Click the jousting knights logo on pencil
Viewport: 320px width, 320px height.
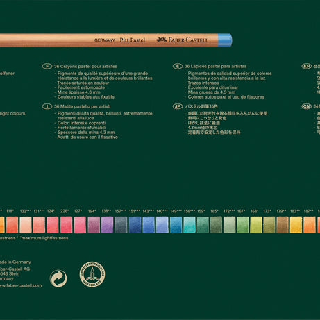[x=162, y=40]
